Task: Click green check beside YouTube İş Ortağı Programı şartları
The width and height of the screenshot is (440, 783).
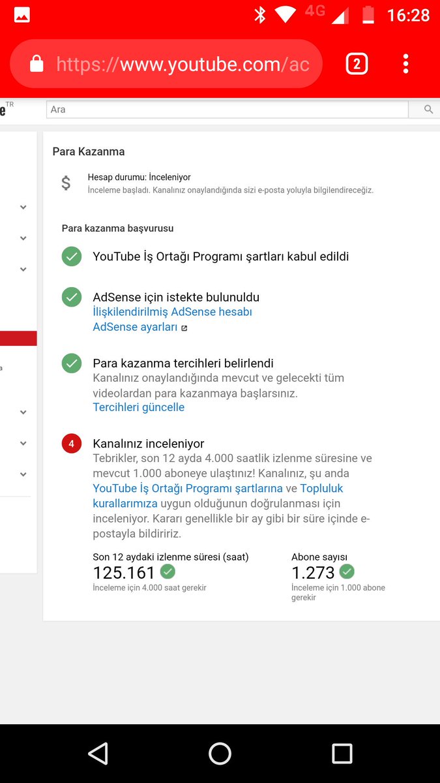Action: [x=72, y=256]
